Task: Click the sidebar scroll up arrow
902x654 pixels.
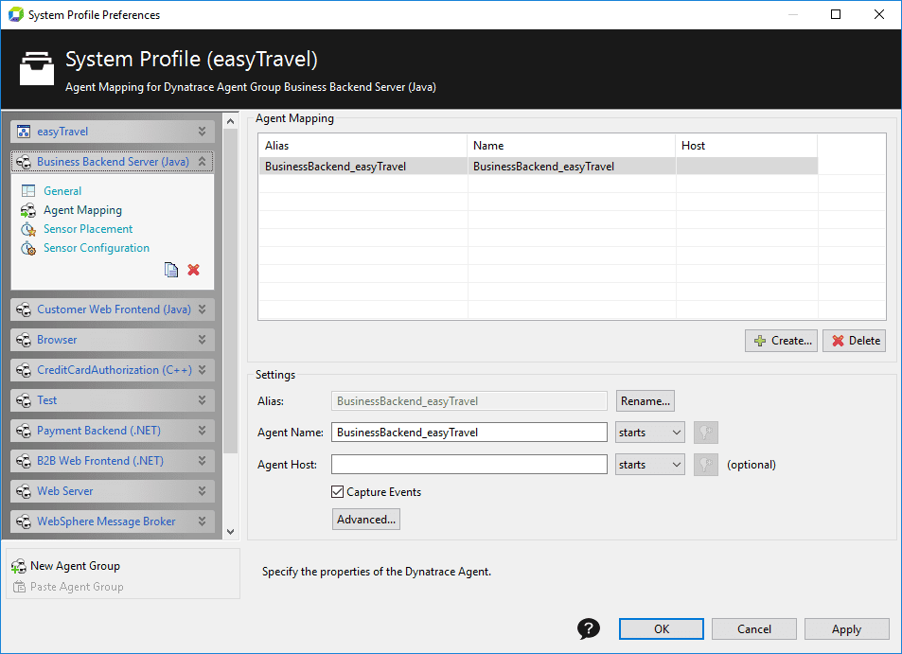Action: [231, 121]
